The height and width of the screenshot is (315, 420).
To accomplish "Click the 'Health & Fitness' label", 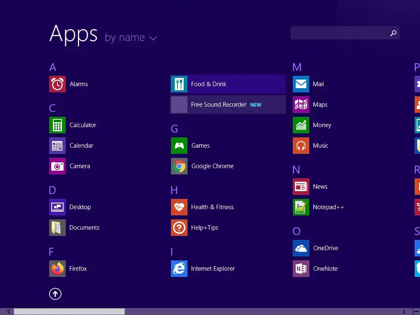I will coord(212,207).
